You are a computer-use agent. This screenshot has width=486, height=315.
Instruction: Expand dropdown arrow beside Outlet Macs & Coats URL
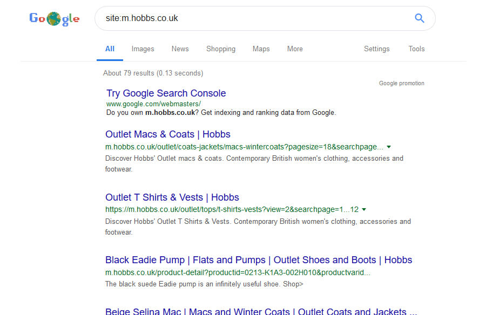(389, 147)
